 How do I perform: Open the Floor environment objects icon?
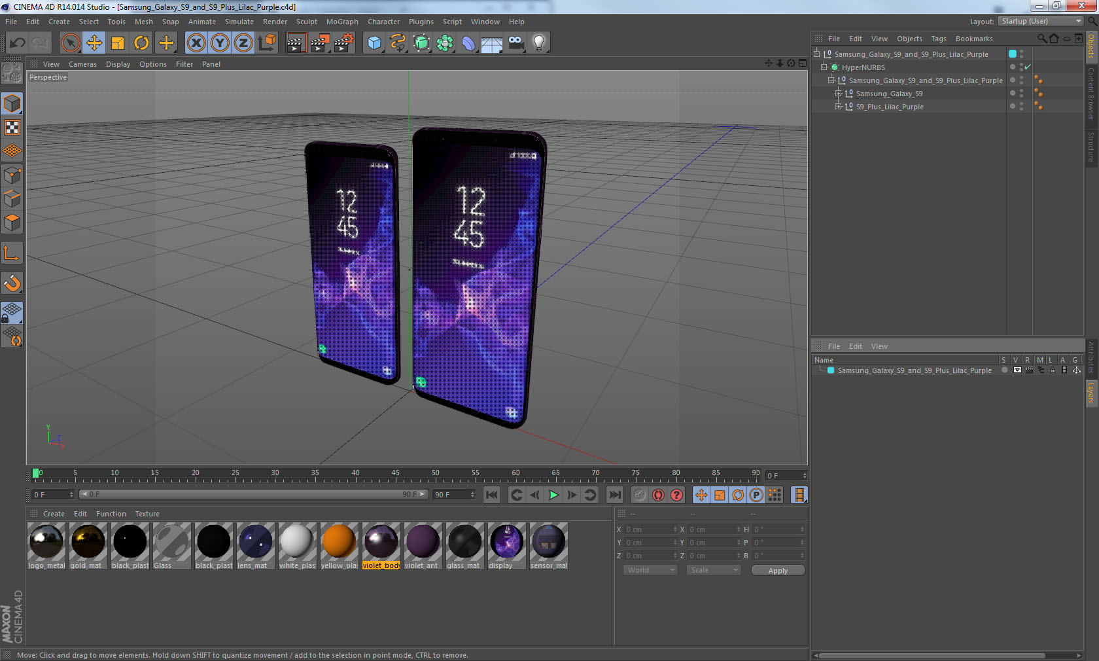pos(492,43)
